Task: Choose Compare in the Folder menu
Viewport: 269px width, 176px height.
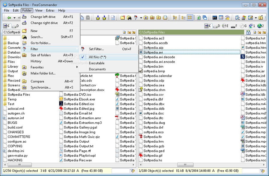Action: 51,81
